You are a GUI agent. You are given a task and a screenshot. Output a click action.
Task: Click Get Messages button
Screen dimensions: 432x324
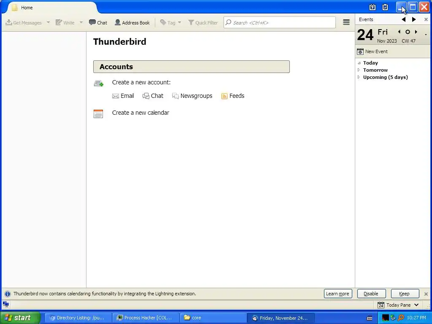(x=24, y=23)
